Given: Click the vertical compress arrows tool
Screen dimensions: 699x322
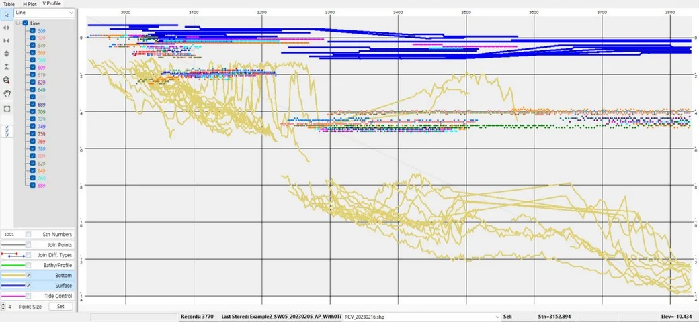Looking at the screenshot, I should pyautogui.click(x=6, y=66).
